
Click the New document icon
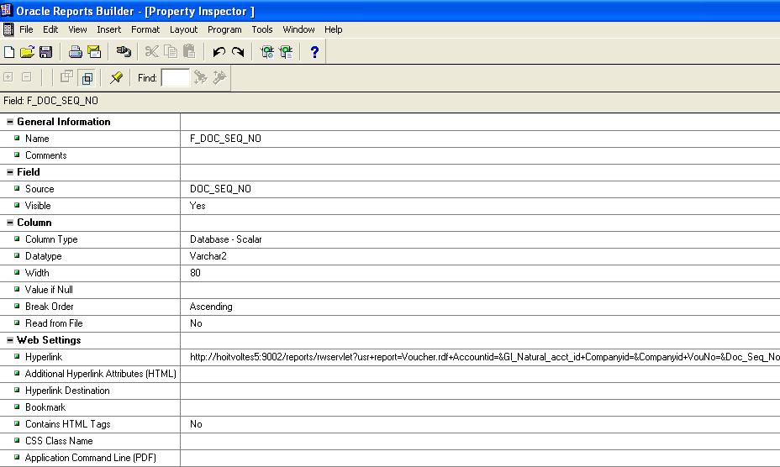9,52
